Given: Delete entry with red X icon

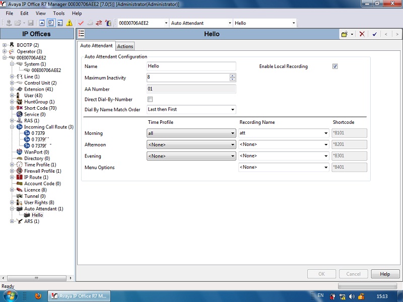Looking at the screenshot, I should (x=362, y=34).
